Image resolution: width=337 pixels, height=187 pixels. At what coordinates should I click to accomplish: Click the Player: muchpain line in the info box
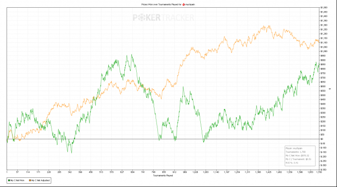coord(294,148)
